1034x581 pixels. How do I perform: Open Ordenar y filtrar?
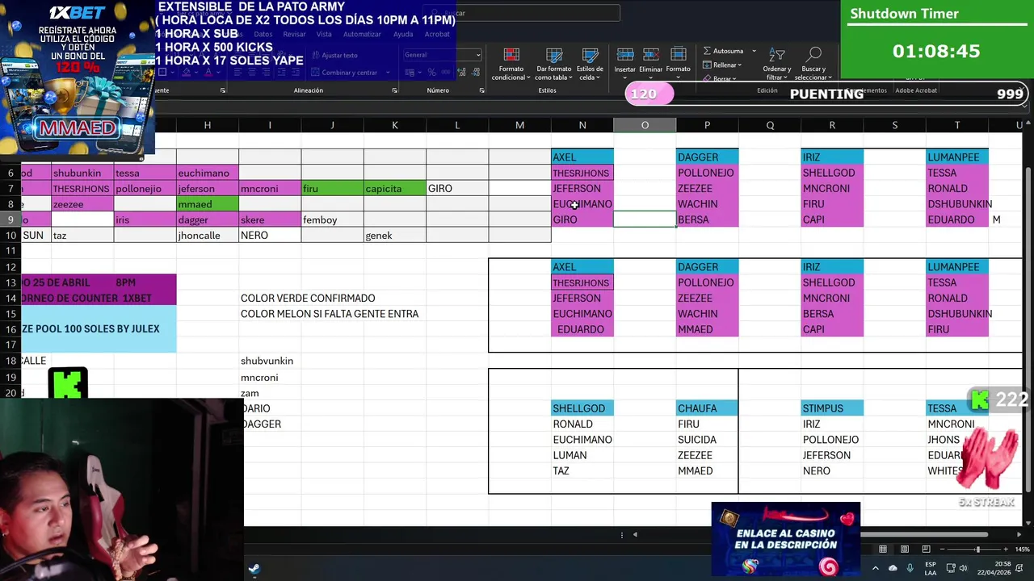click(x=777, y=63)
